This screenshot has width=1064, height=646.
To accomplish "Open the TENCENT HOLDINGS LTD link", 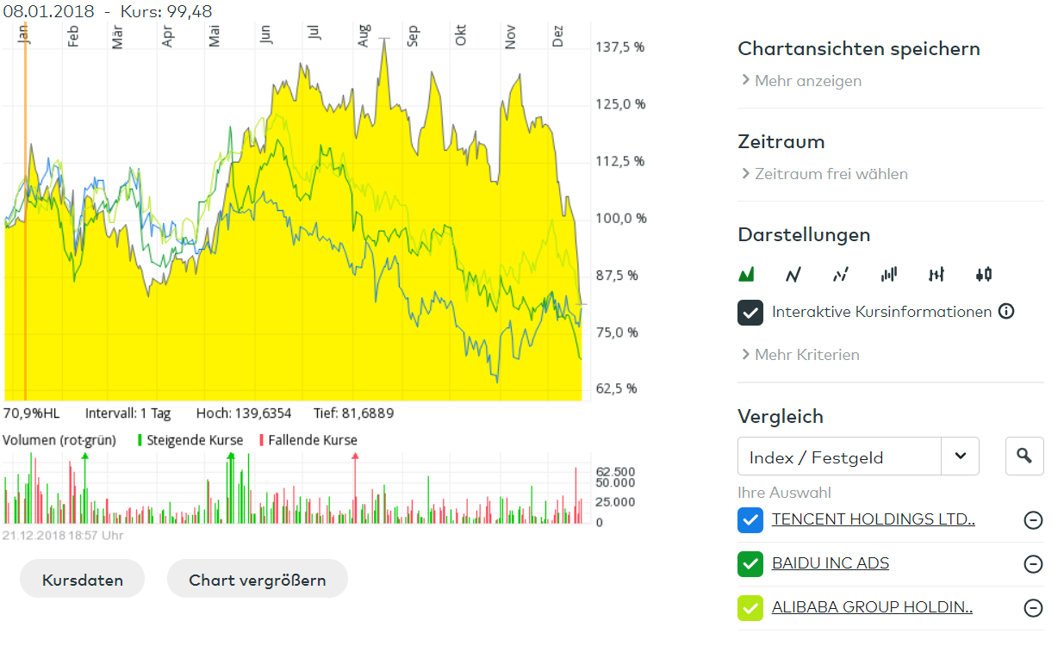I will point(873,519).
